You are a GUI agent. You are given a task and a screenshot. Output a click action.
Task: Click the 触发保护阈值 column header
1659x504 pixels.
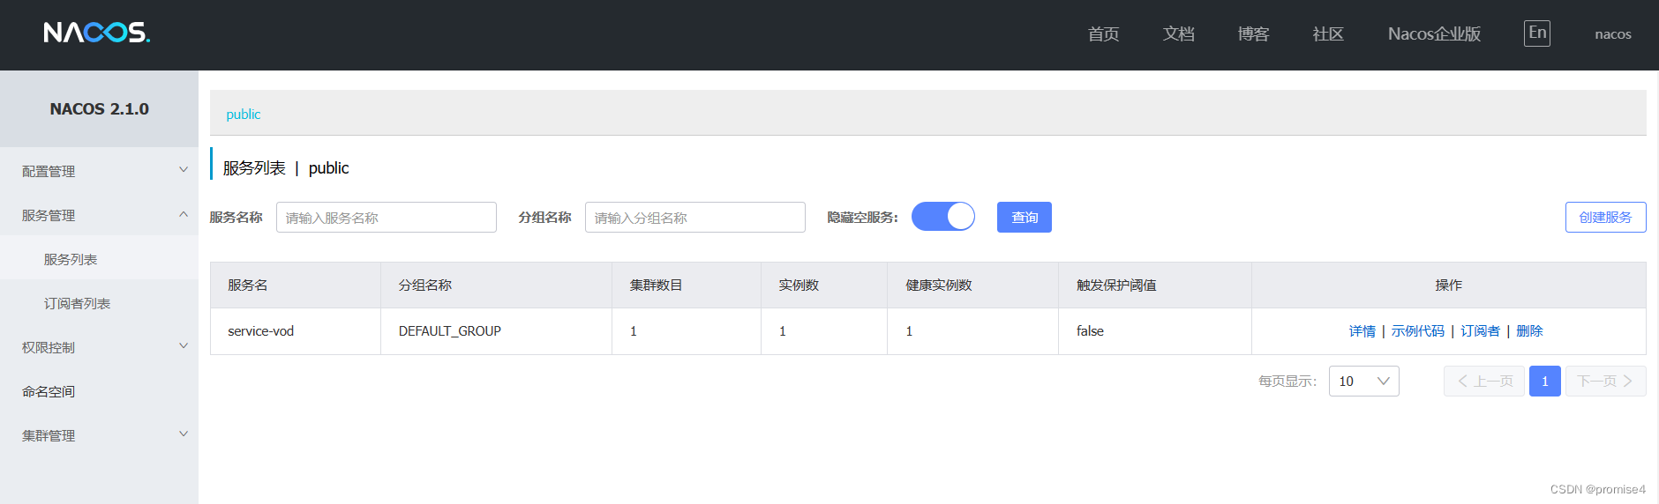click(1155, 285)
